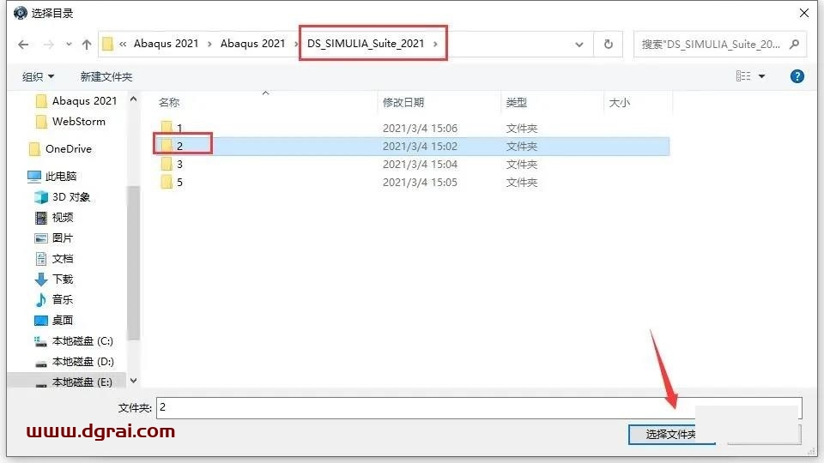This screenshot has width=824, height=463.
Task: Go back using the back arrow
Action: click(23, 44)
